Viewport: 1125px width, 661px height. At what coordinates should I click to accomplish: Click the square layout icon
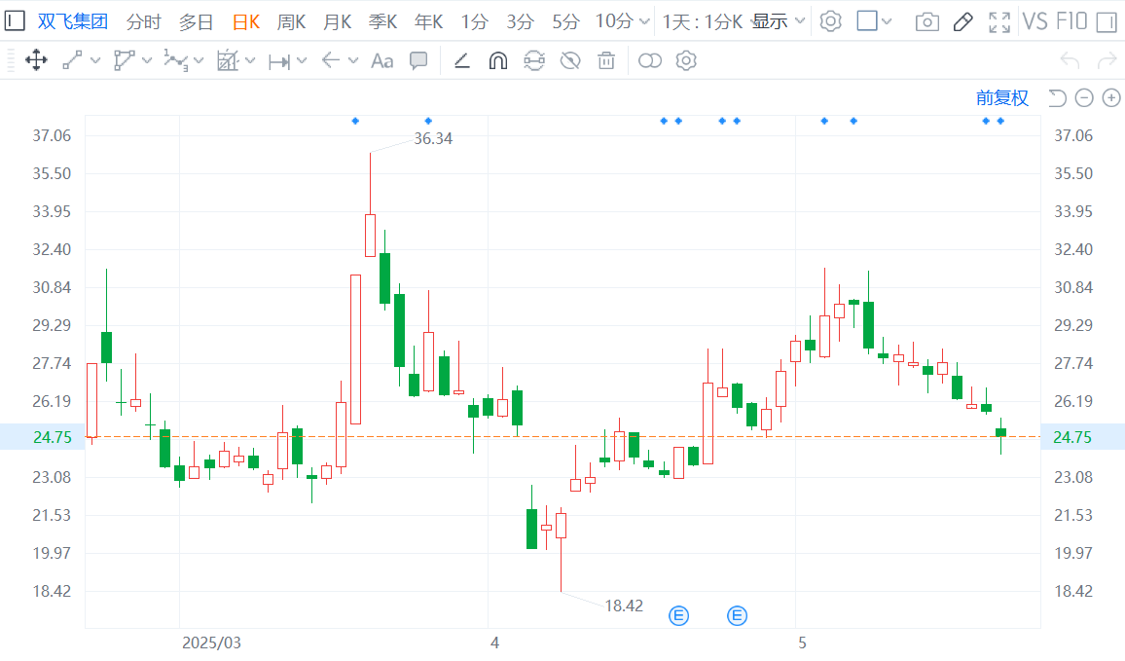click(867, 20)
